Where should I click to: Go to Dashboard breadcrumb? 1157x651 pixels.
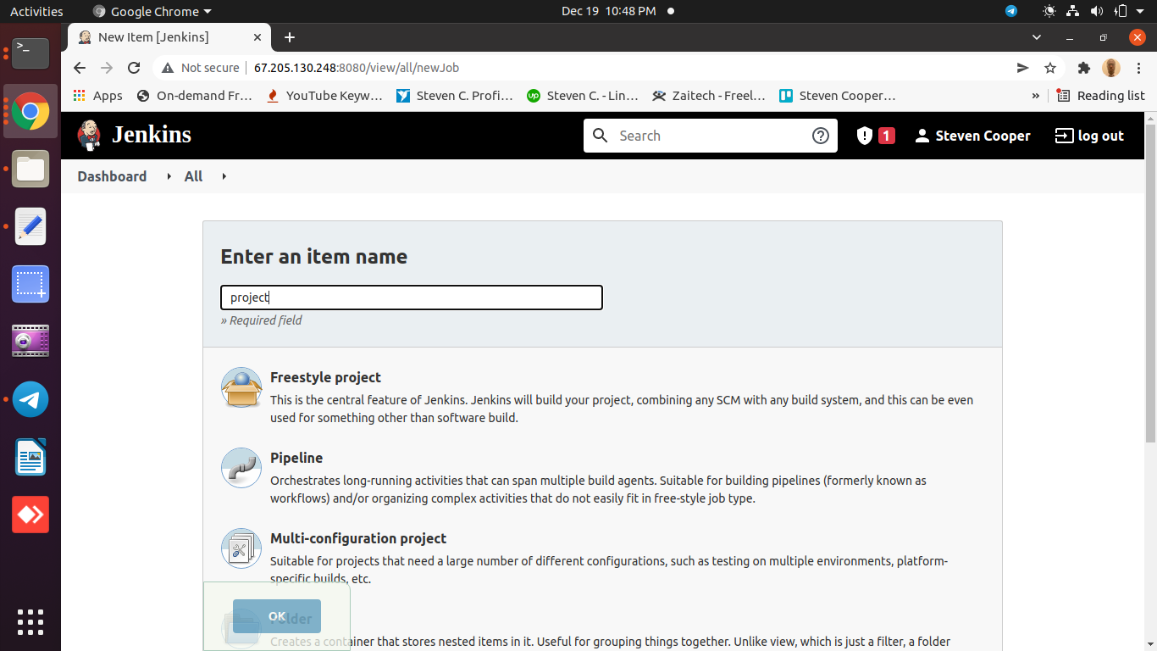[112, 176]
